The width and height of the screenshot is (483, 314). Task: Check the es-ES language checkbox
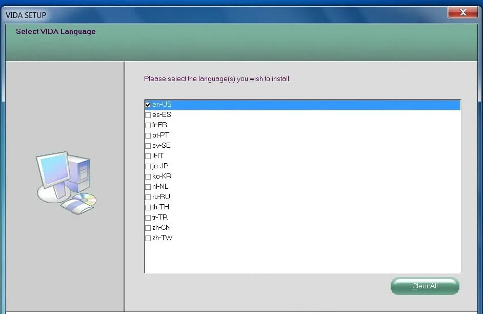coord(148,115)
